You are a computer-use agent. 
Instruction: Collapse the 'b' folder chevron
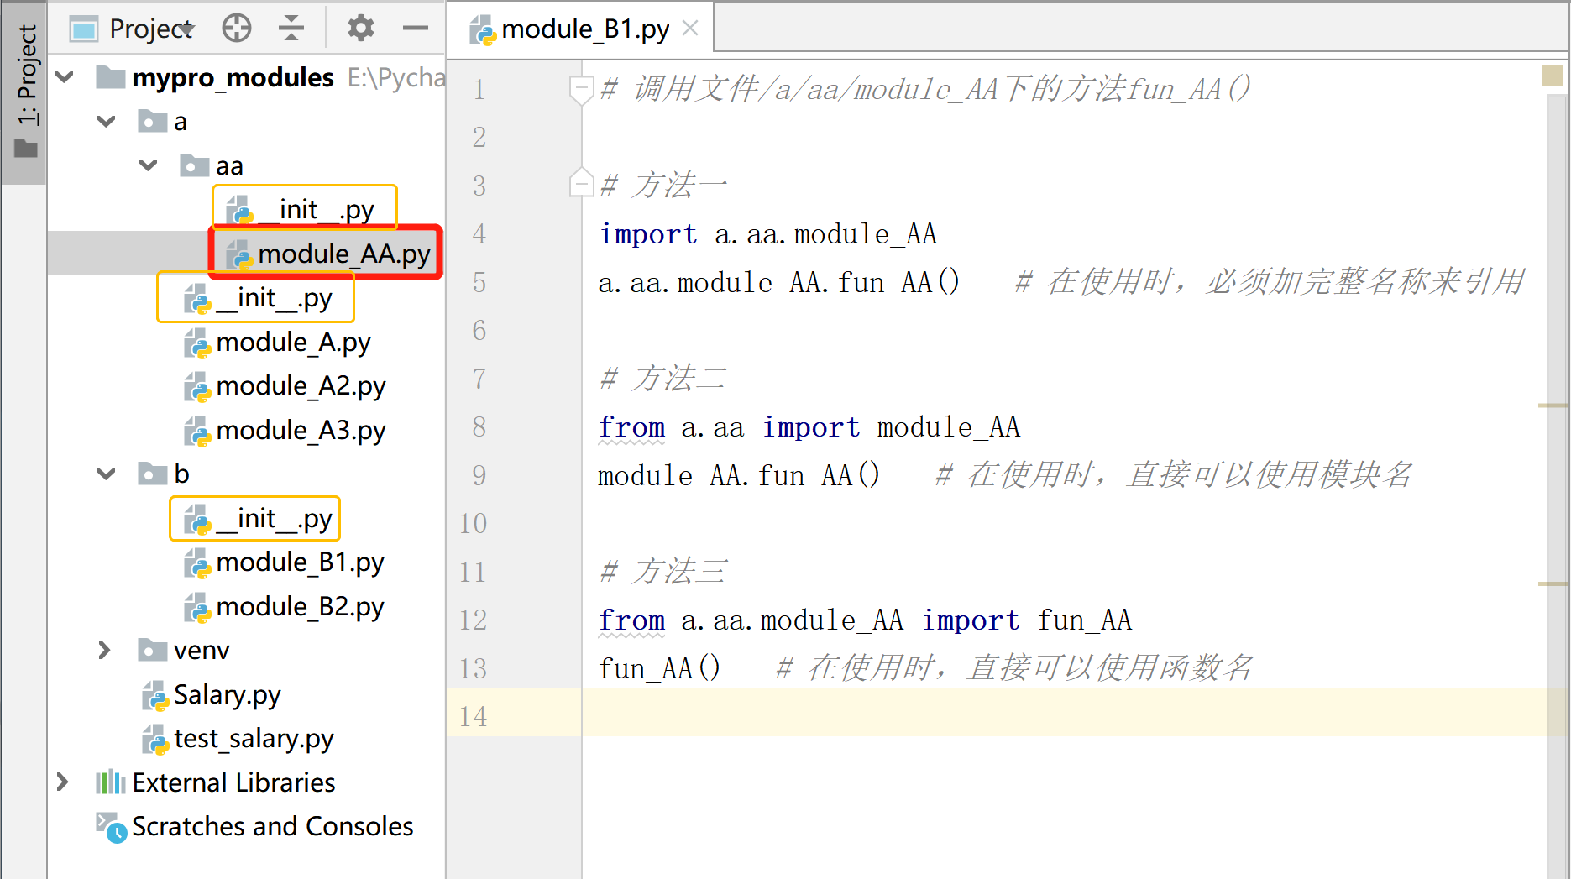105,474
